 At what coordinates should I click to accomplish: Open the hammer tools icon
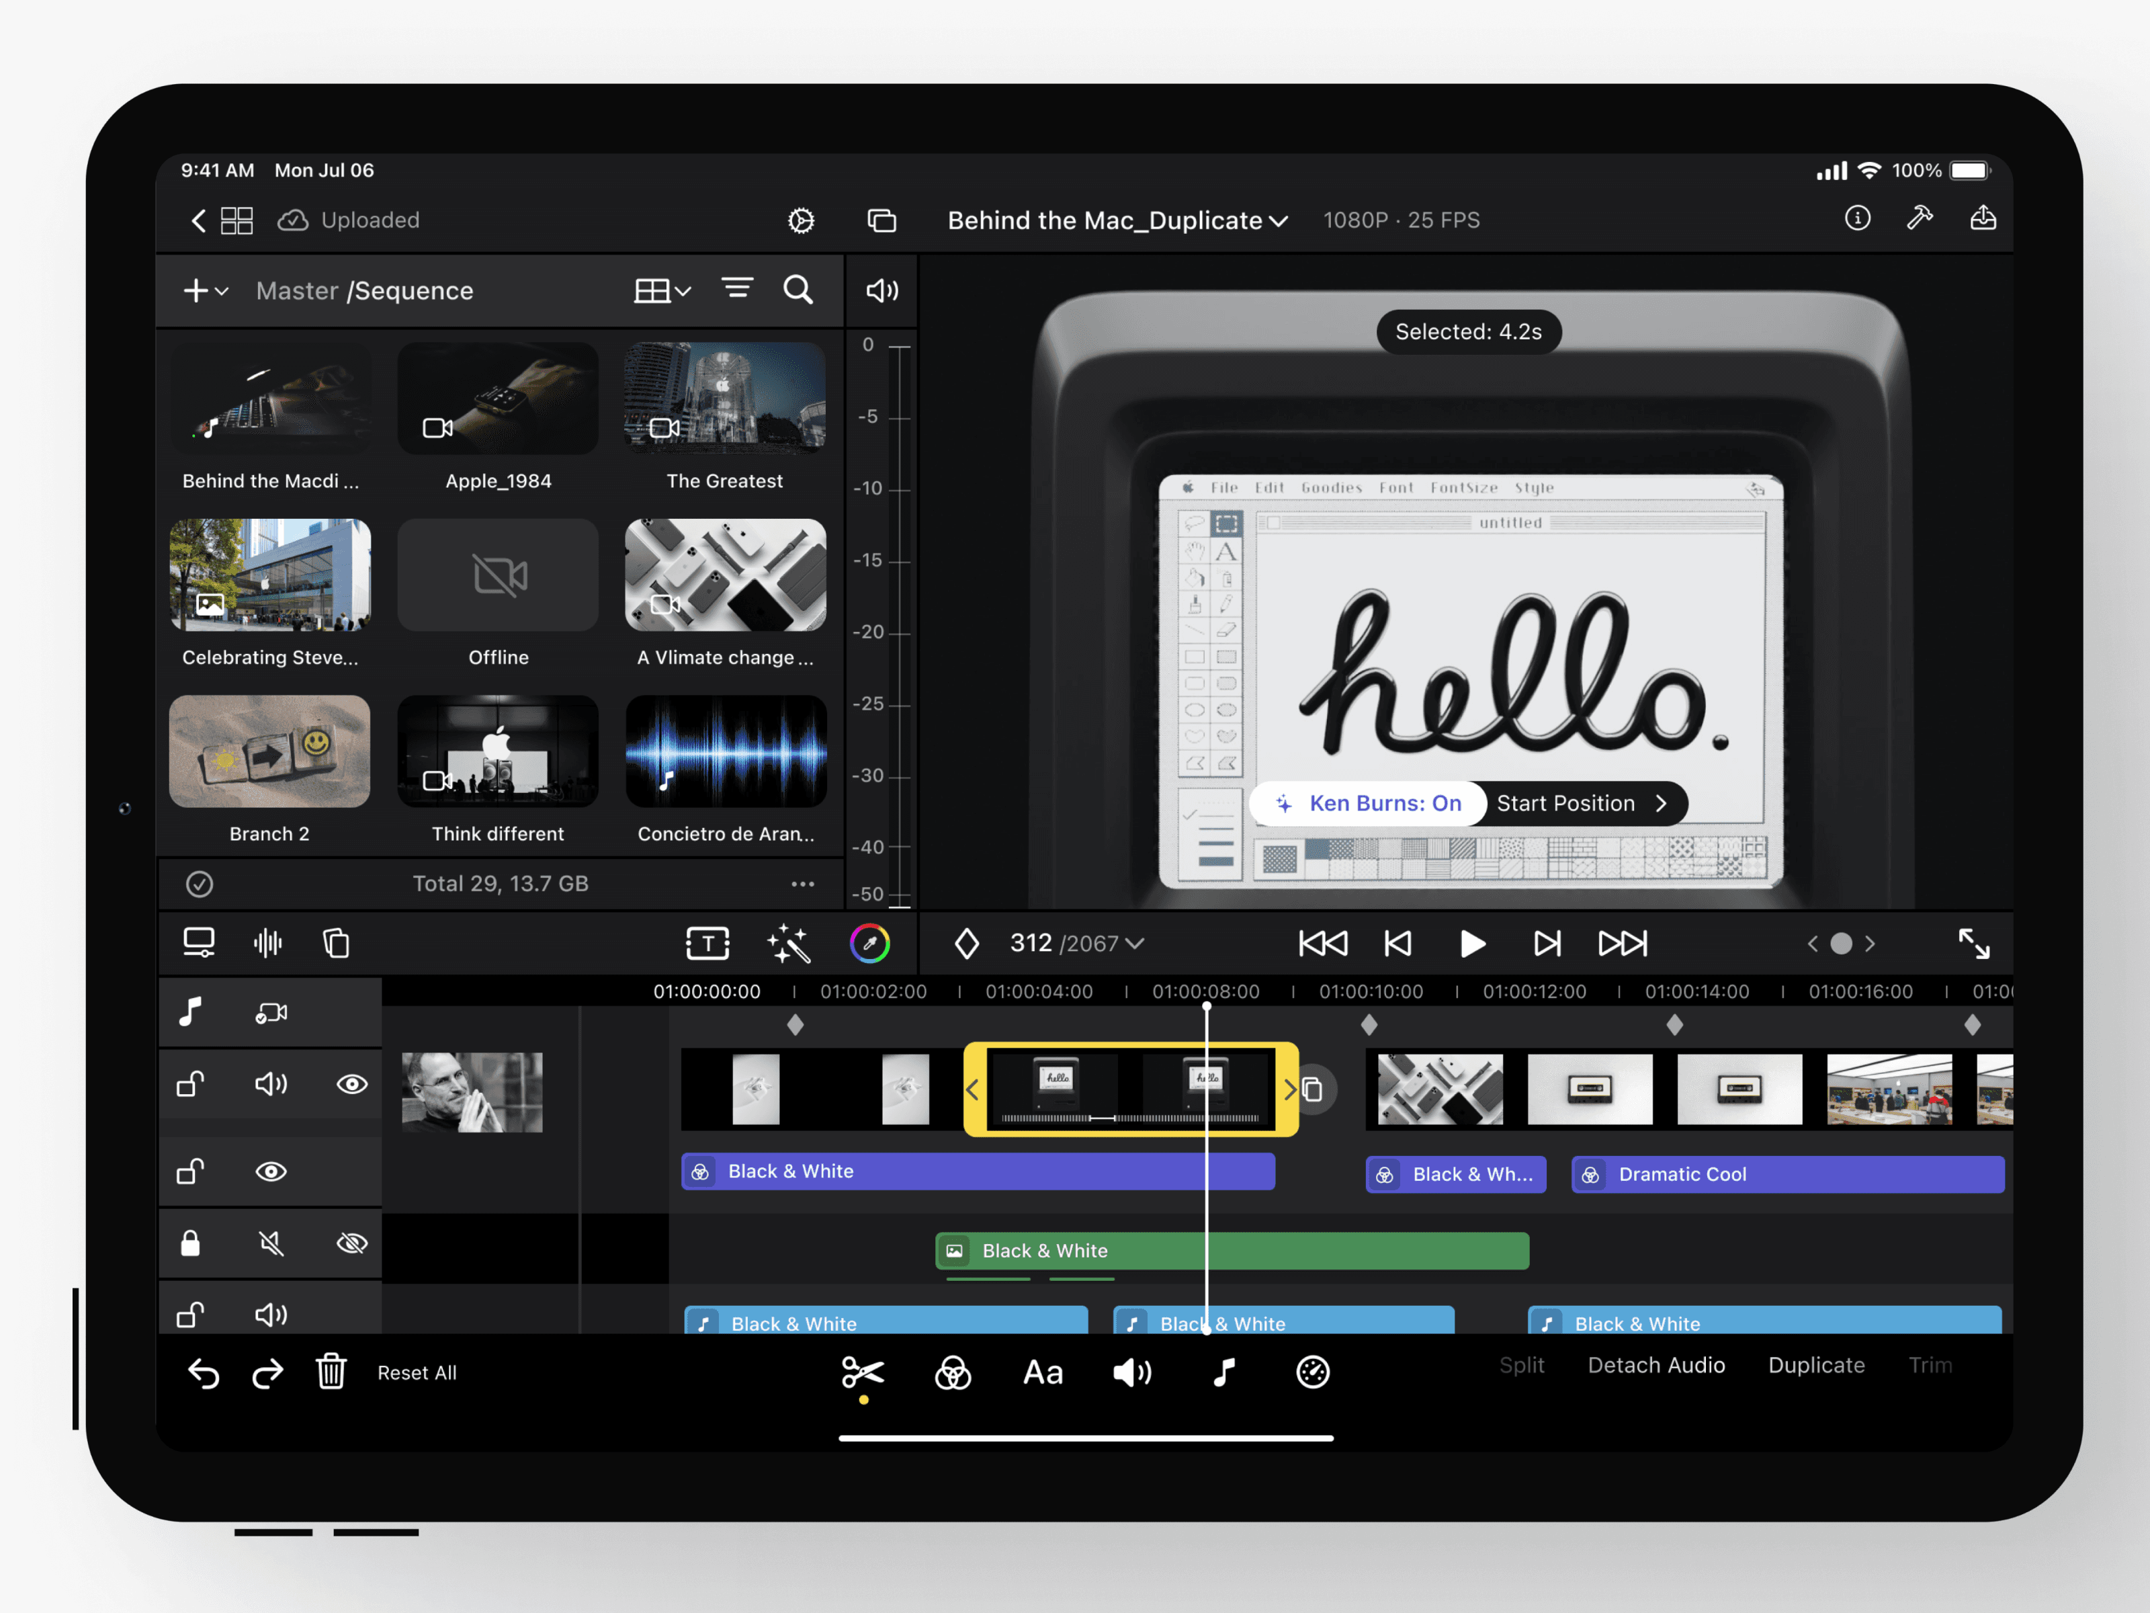click(1920, 218)
